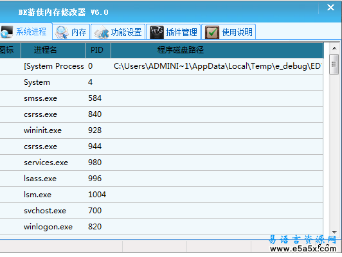342x257 pixels.
Task: Open the 插件管理 tab
Action: coord(174,32)
